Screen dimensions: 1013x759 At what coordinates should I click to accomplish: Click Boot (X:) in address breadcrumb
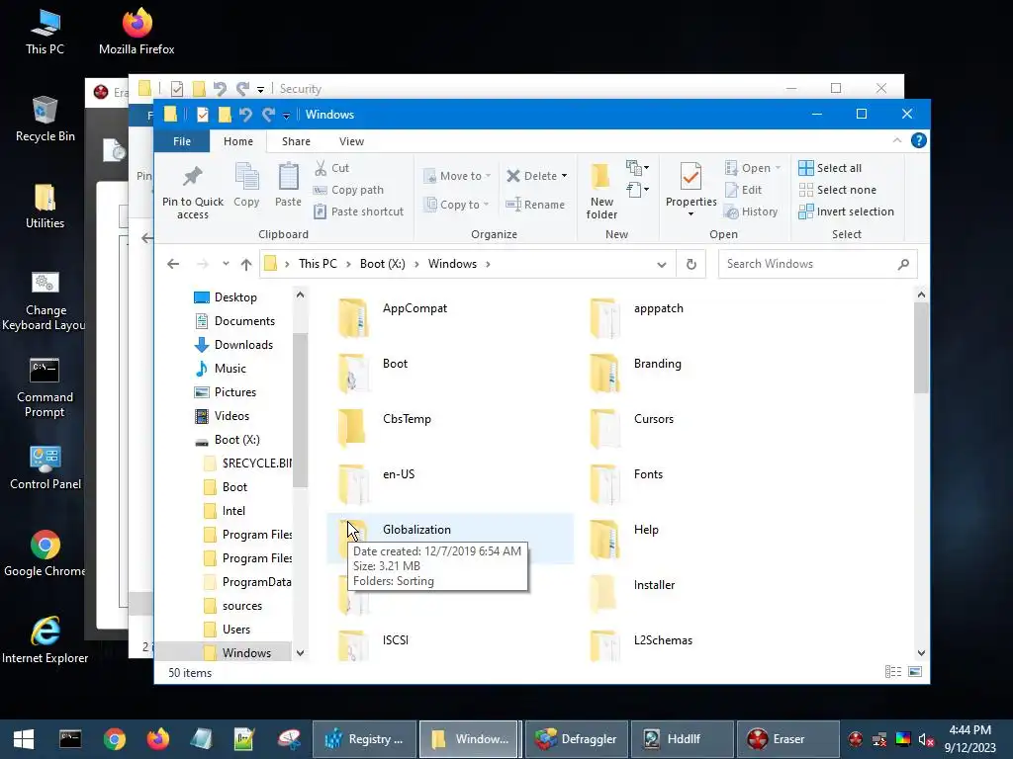coord(383,264)
